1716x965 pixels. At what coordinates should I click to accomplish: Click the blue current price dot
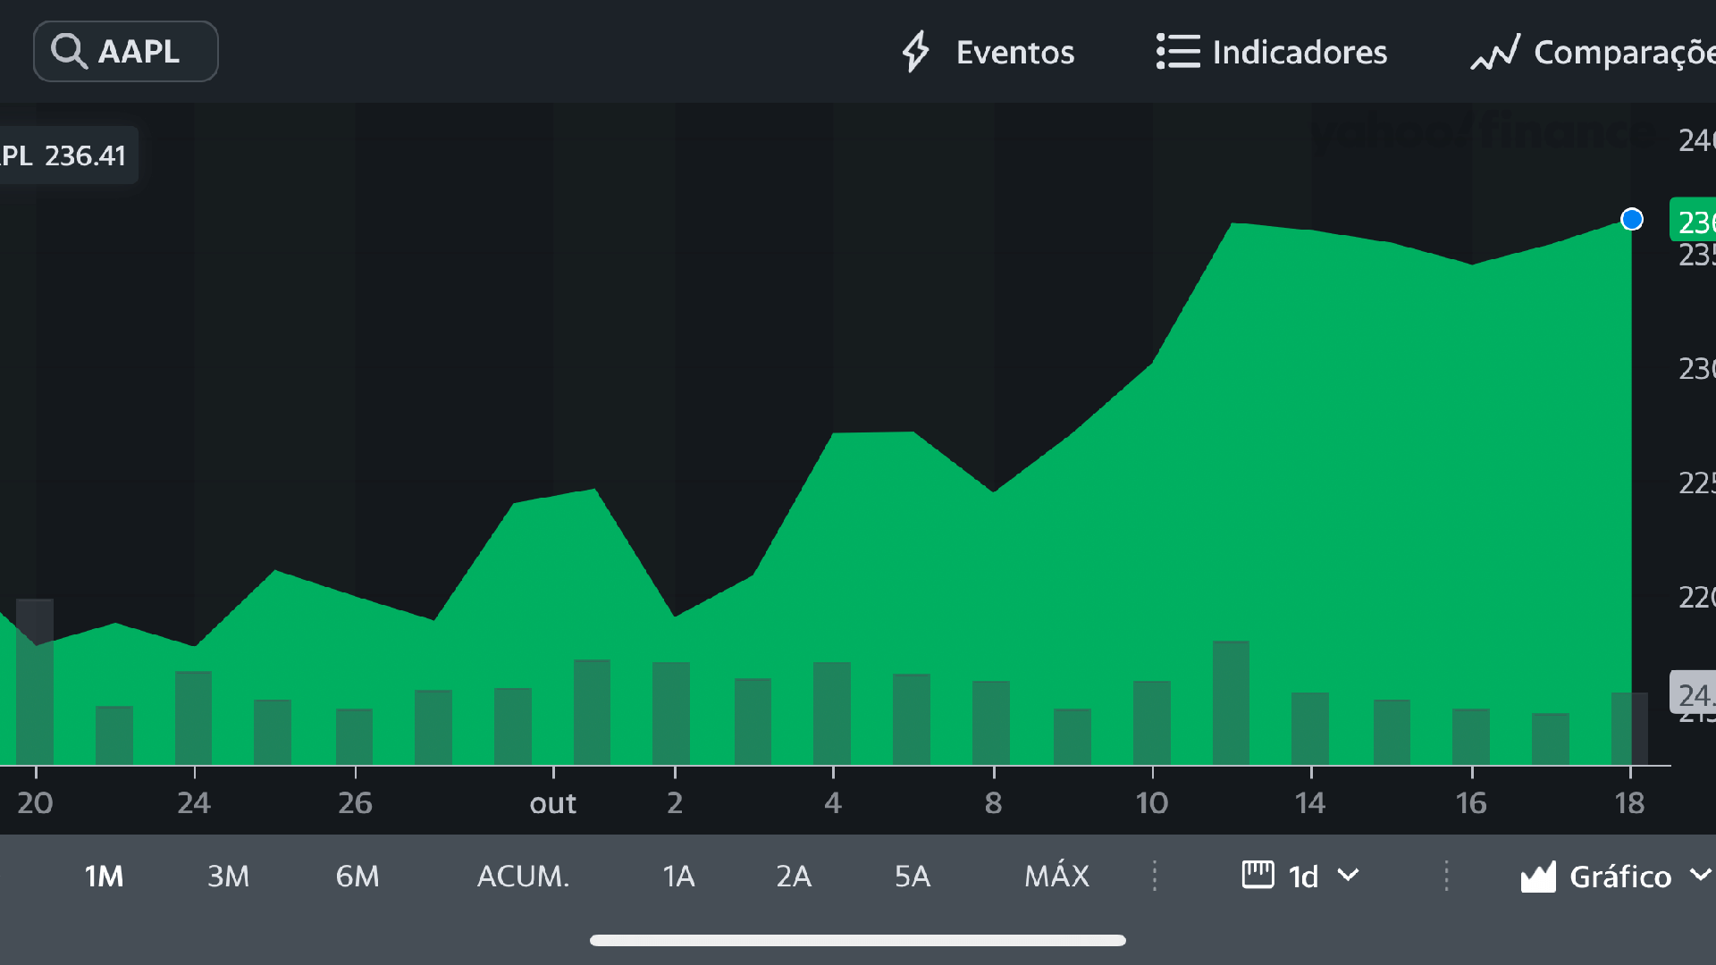pos(1631,220)
